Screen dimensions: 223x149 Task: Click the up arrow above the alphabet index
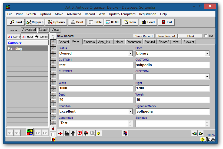pos(53,36)
